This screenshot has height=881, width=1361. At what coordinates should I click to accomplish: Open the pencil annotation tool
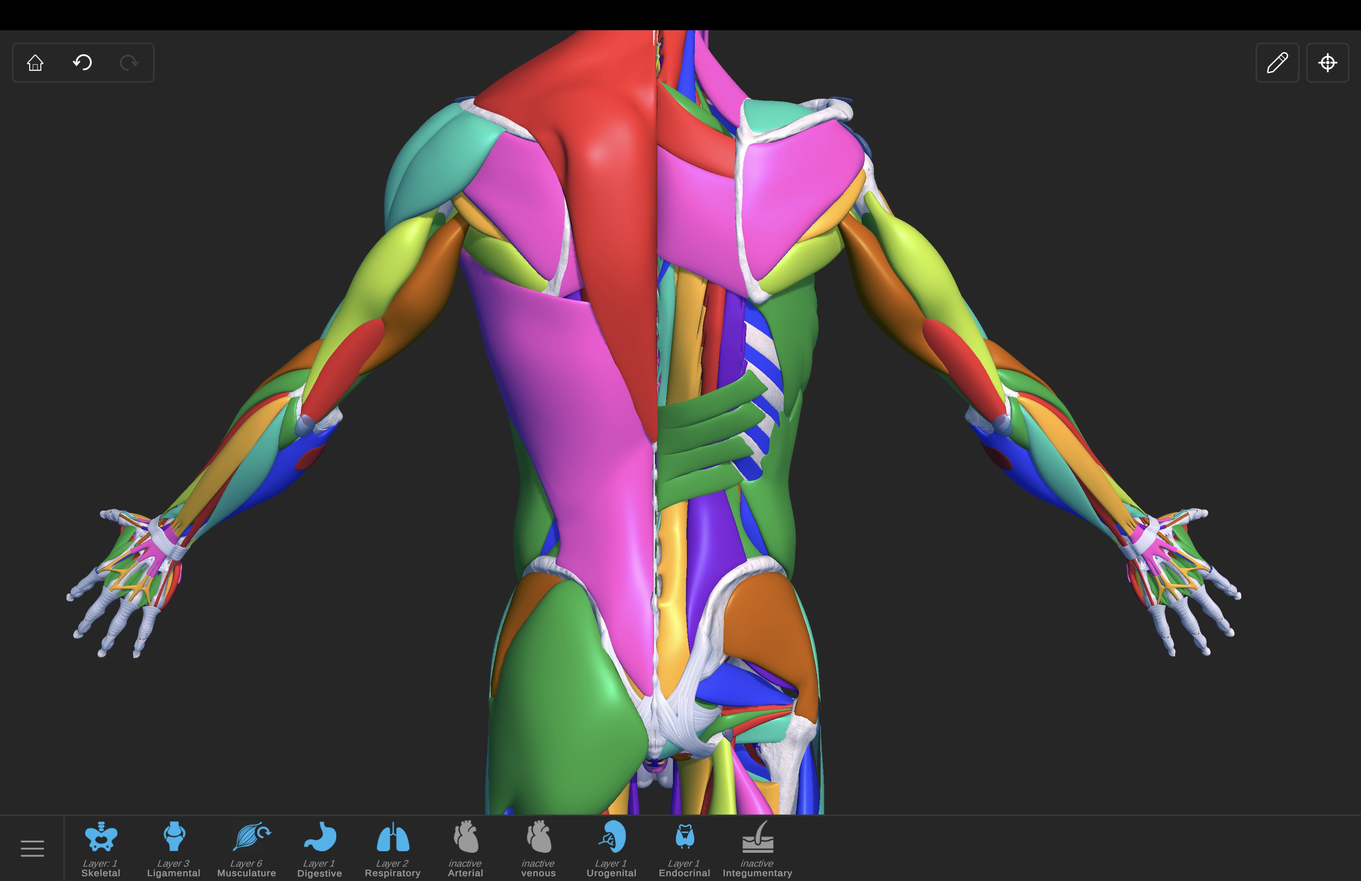[1277, 62]
